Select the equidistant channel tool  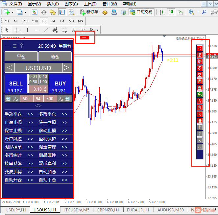pos(55,30)
